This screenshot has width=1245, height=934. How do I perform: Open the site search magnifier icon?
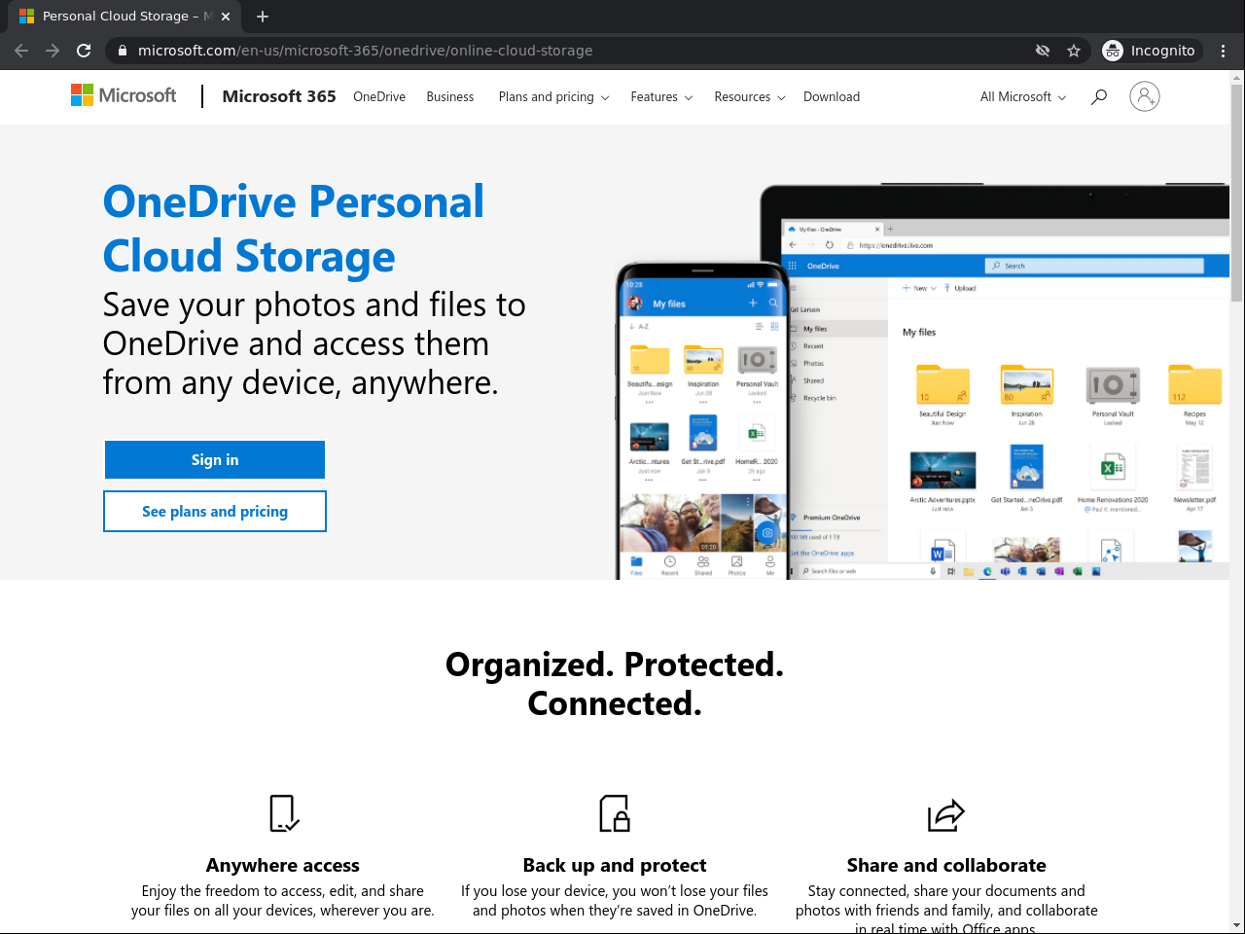click(x=1099, y=96)
